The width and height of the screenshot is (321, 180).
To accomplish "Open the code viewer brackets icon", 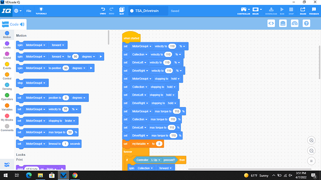I will pos(271,23).
